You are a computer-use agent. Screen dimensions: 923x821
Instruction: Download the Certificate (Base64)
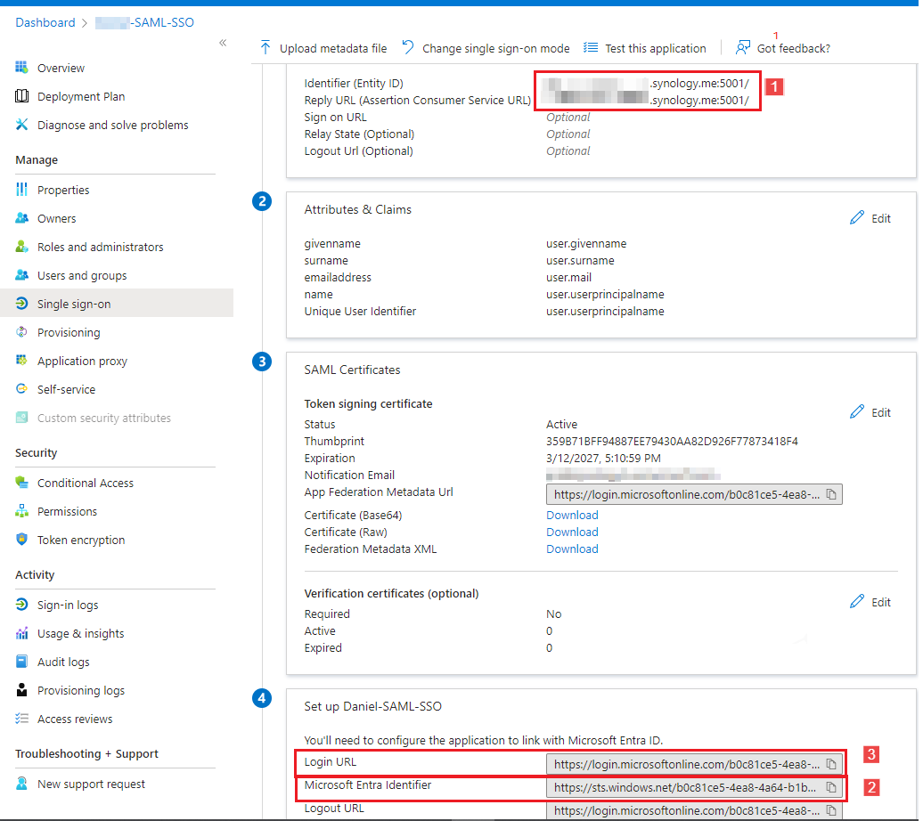pyautogui.click(x=572, y=515)
